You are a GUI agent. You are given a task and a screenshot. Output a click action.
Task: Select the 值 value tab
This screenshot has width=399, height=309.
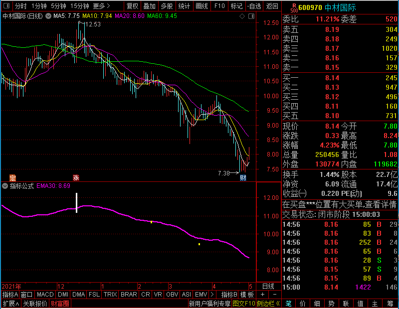[x=360, y=304]
